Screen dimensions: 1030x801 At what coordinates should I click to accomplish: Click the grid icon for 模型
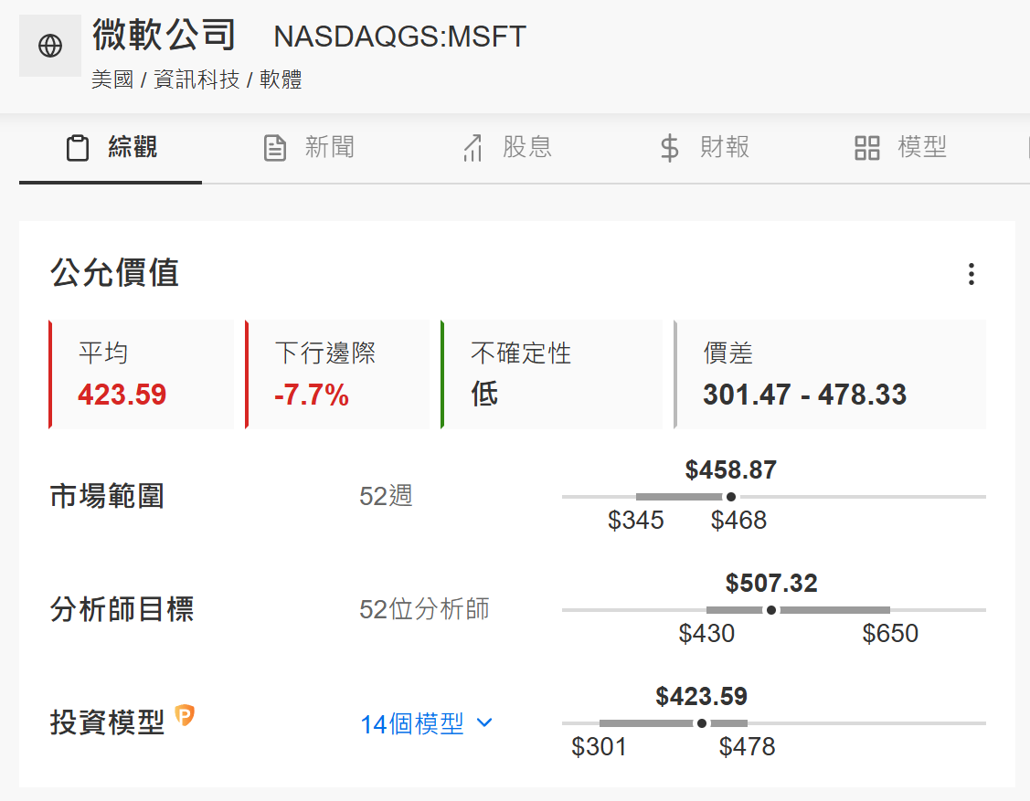[866, 148]
